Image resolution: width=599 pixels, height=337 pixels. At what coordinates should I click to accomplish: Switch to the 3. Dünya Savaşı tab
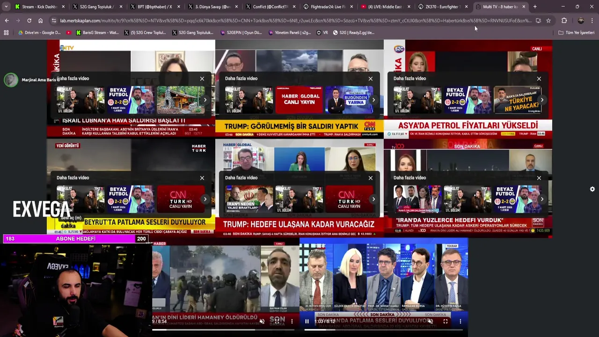212,7
